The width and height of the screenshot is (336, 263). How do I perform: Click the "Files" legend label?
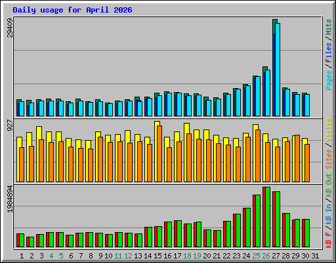(328, 53)
